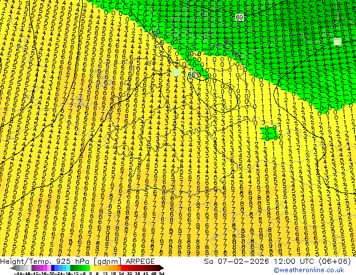The image size is (356, 275).
Task: Click the small isolated green patch mid-map
Action: (x=268, y=133)
